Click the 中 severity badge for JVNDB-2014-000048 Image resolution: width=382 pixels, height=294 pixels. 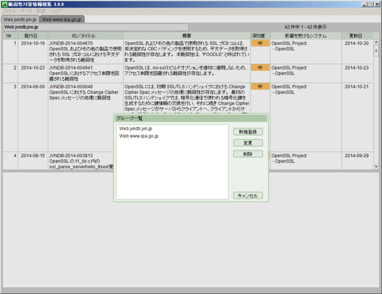pos(260,86)
